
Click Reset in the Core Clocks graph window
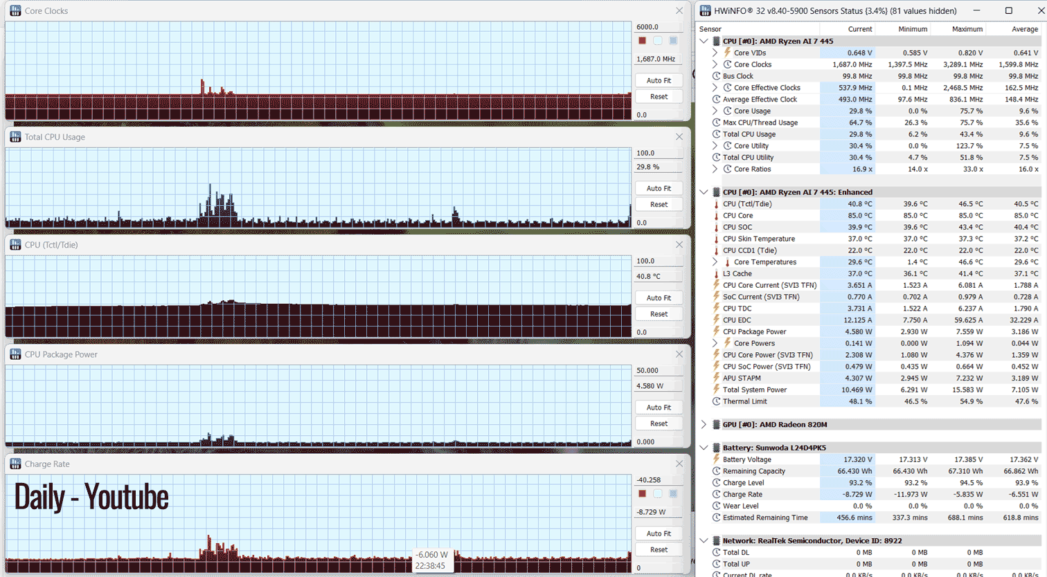point(659,97)
